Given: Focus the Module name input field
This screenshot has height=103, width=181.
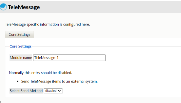Looking at the screenshot, I should (69, 58).
